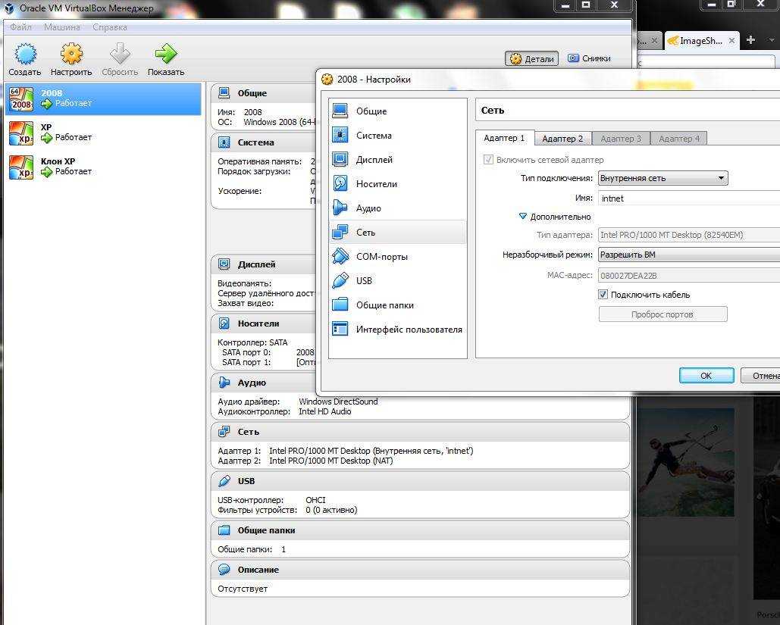Open Настроить settings gear icon
Image resolution: width=780 pixels, height=625 pixels.
(71, 54)
